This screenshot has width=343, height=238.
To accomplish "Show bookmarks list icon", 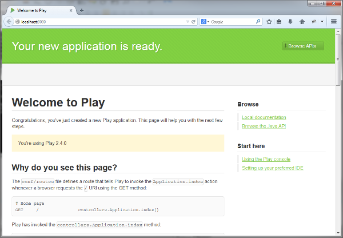I will click(279, 22).
